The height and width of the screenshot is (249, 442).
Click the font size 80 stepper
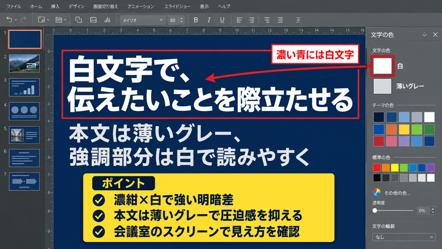(x=182, y=20)
